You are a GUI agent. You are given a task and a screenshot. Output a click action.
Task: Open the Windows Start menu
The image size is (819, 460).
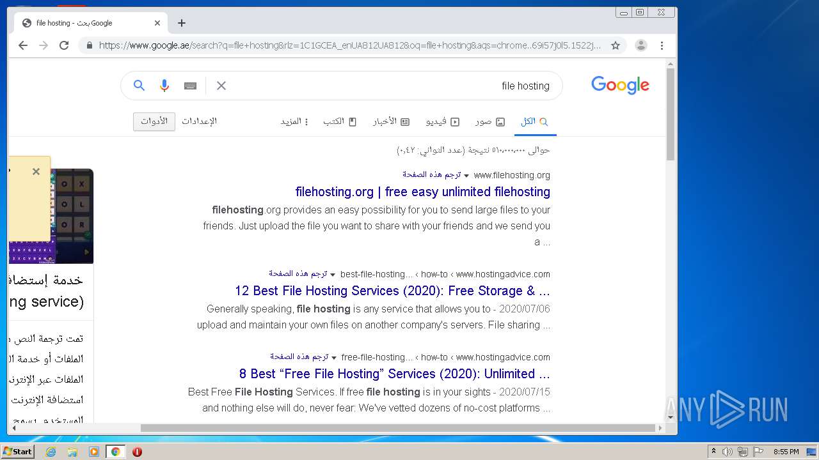17,452
